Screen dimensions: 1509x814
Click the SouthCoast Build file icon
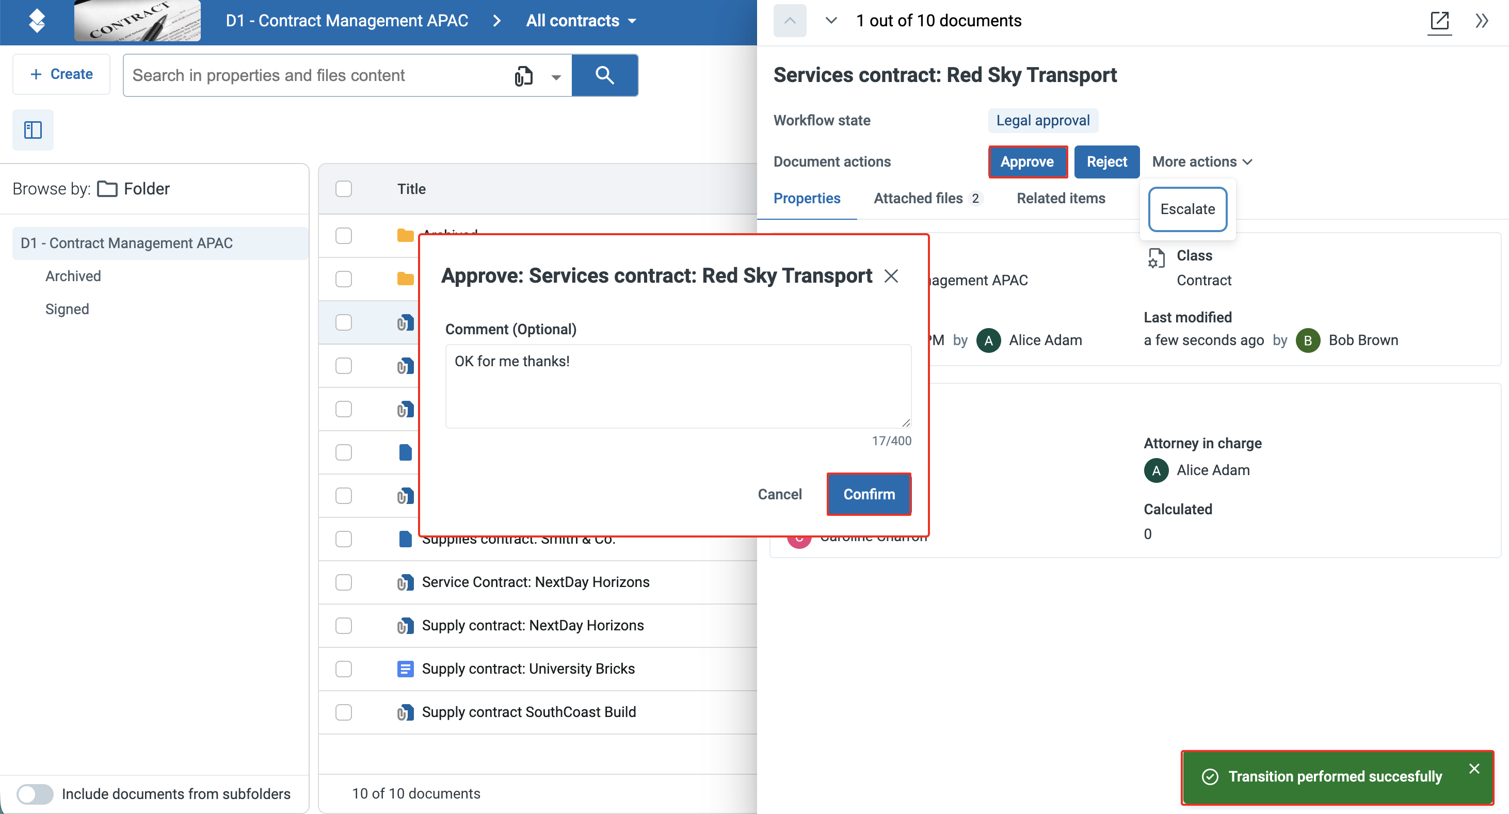click(x=405, y=713)
